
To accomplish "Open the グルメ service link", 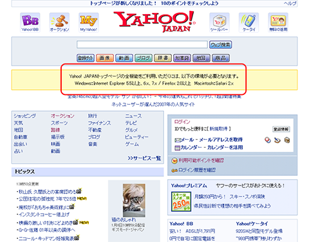I will point(131,130).
